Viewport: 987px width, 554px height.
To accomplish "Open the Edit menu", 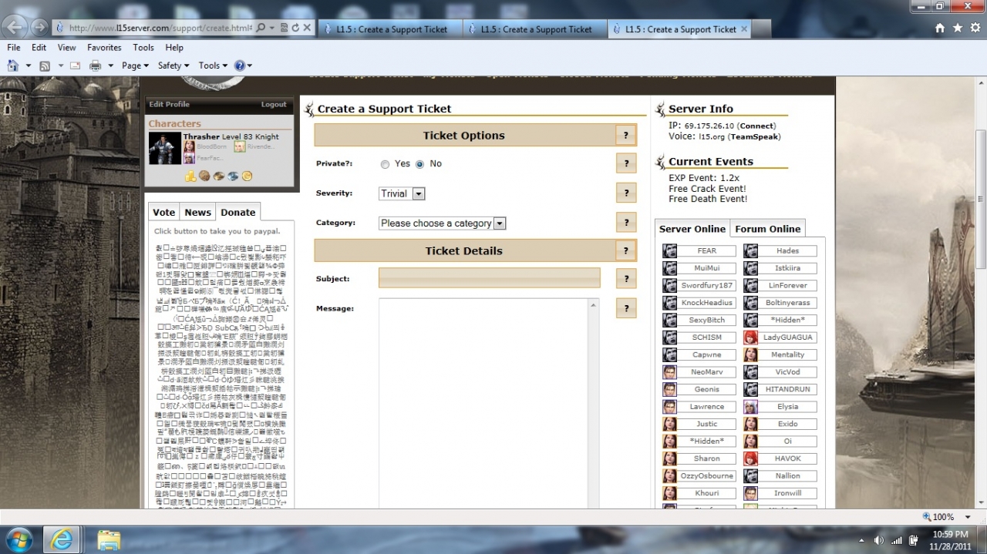I will coord(39,48).
